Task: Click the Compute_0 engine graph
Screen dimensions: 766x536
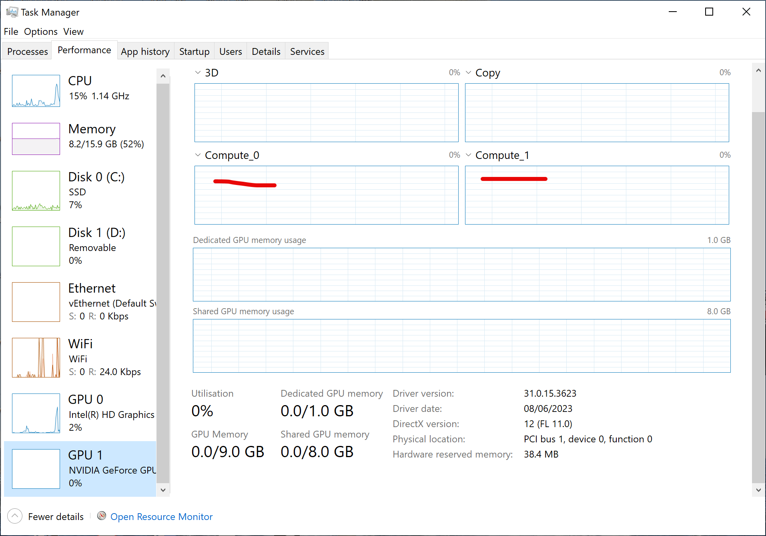Action: point(326,195)
